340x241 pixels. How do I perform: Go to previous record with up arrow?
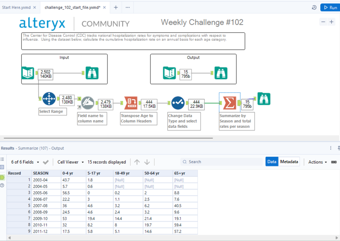(x=137, y=162)
